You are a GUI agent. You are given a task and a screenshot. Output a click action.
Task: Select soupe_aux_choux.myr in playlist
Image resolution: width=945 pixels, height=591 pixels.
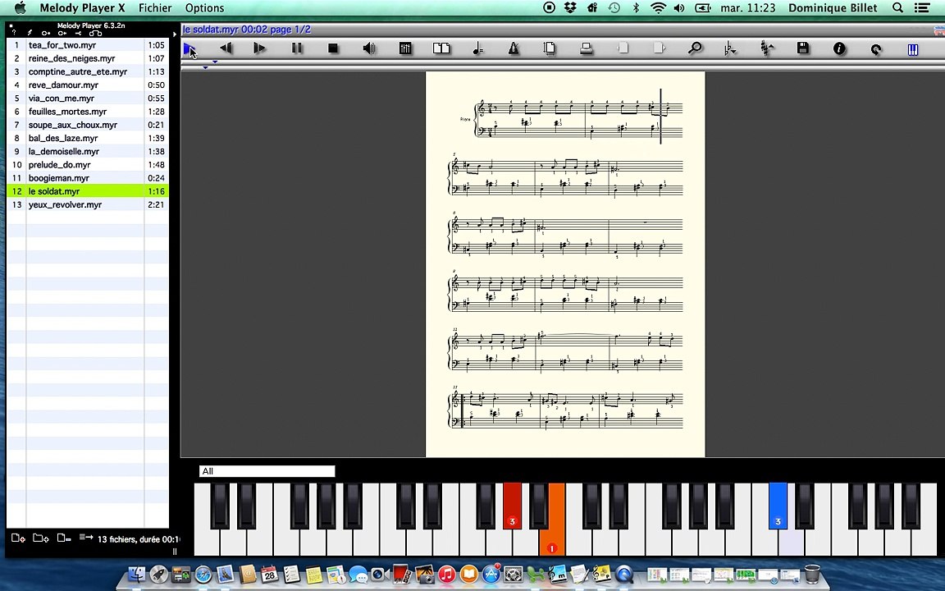click(88, 125)
